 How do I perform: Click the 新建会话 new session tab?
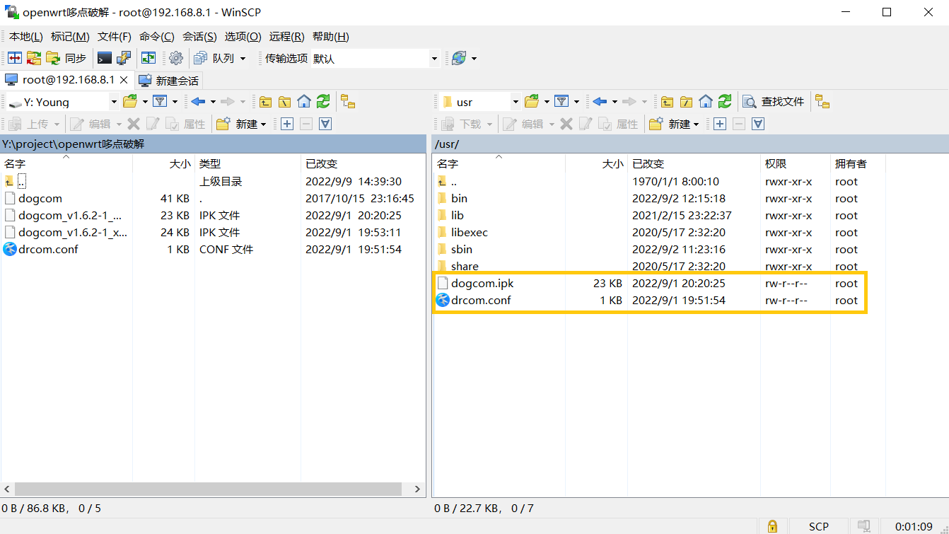tap(169, 81)
